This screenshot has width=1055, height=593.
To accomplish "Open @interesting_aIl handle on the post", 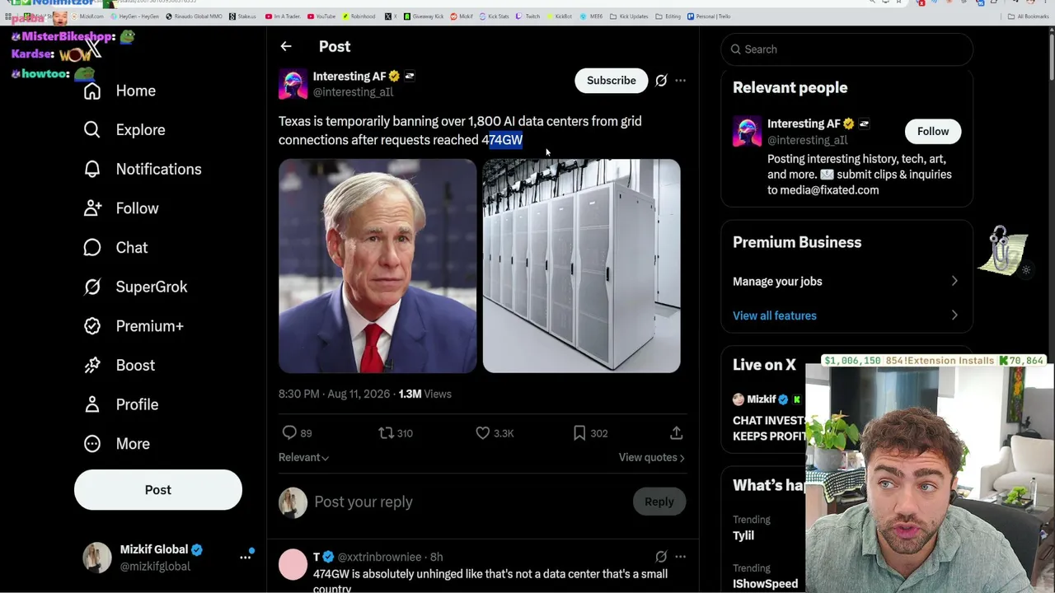I will point(353,92).
